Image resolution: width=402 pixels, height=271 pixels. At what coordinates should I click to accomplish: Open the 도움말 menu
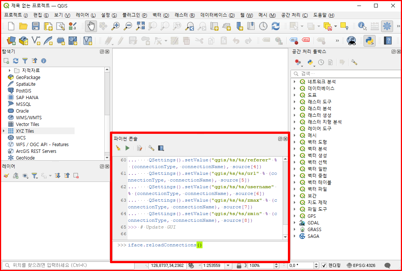tap(324, 15)
